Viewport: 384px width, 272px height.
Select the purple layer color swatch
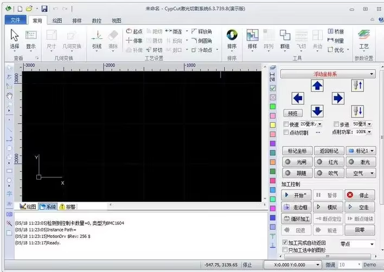click(273, 143)
